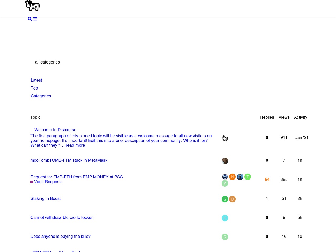Open the all categories dropdown
Image resolution: width=336 pixels, height=252 pixels.
[48, 62]
